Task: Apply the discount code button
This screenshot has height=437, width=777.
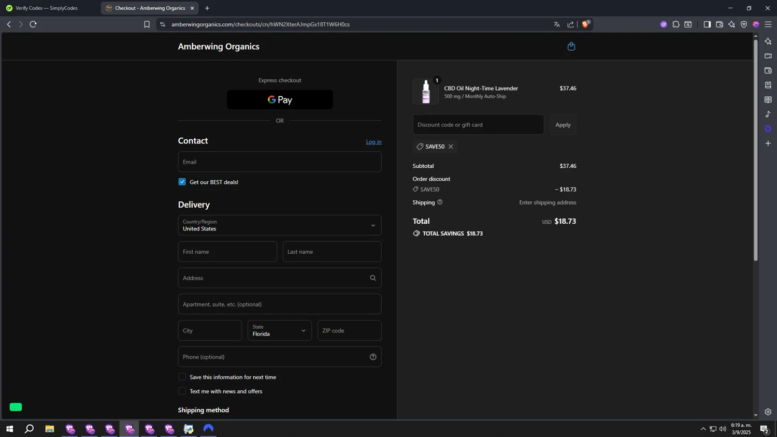Action: click(x=563, y=125)
